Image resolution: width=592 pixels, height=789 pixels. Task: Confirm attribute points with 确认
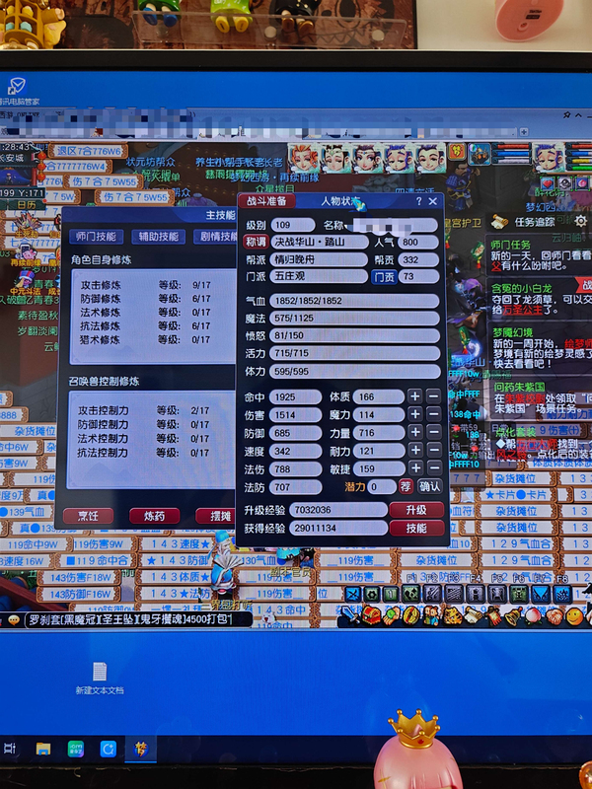tap(429, 486)
